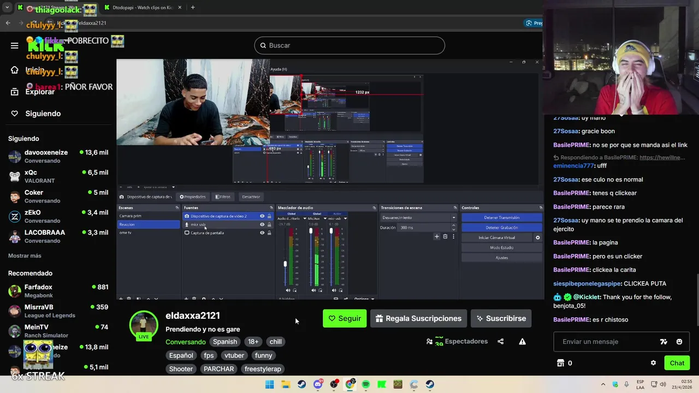The height and width of the screenshot is (393, 699).
Task: Open Windows Start menu
Action: [269, 384]
